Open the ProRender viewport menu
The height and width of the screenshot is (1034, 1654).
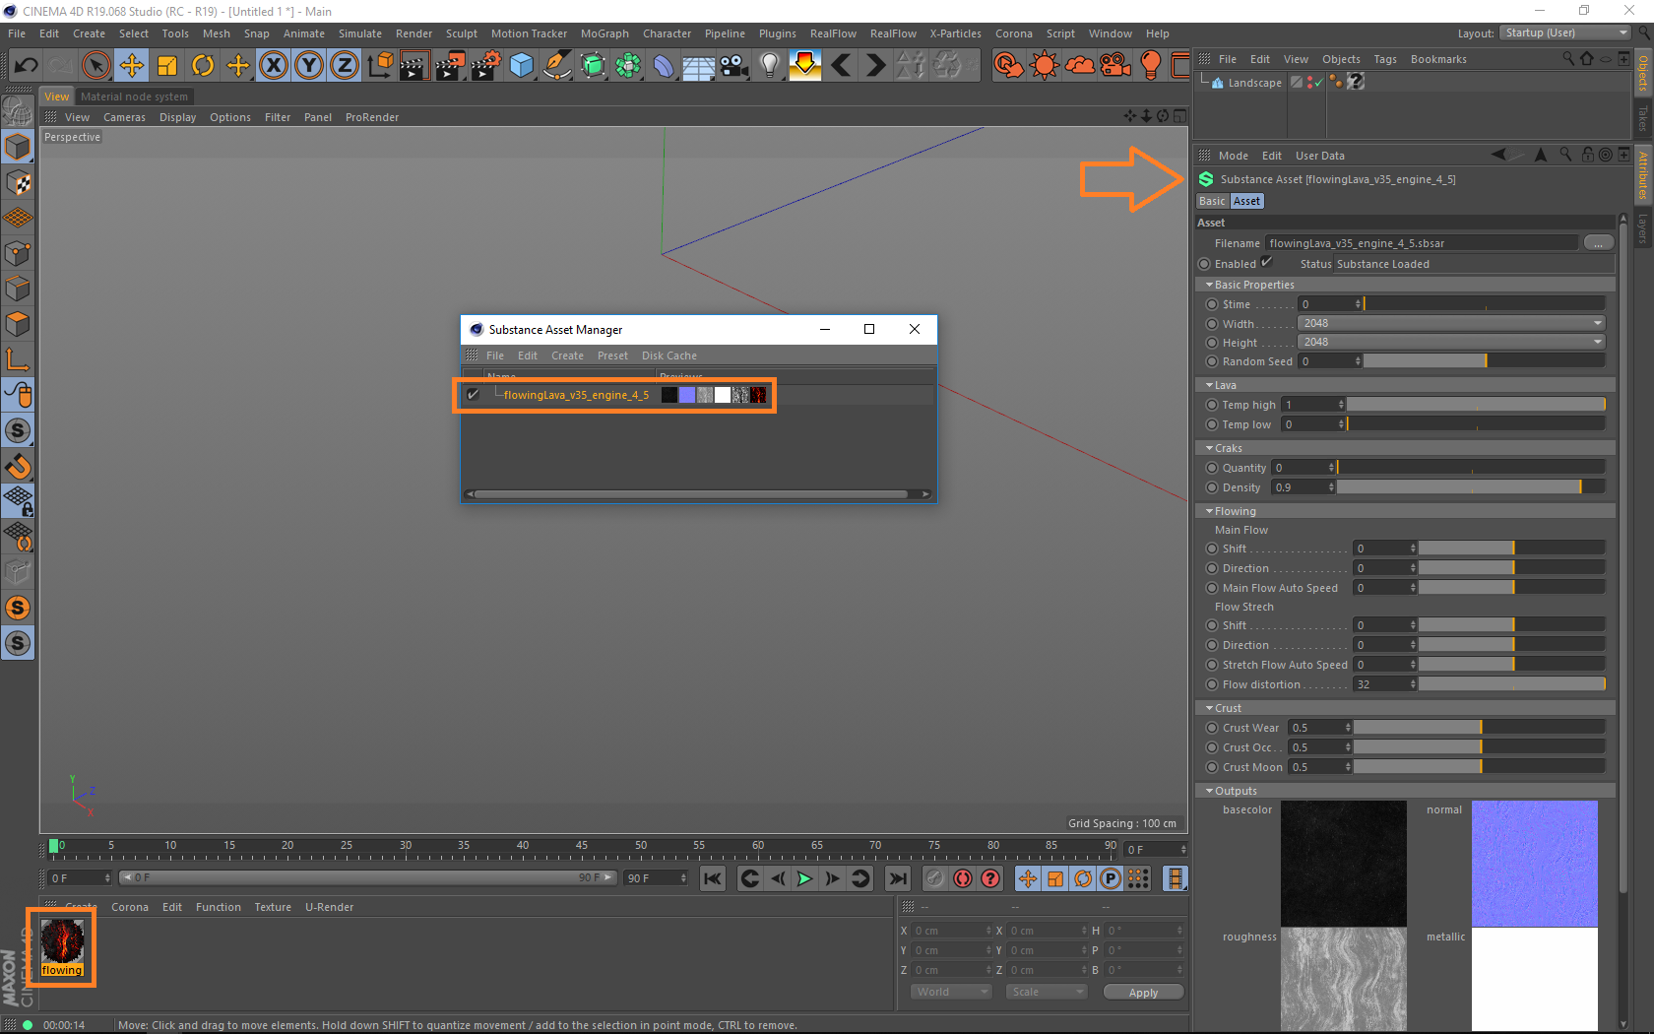point(372,117)
